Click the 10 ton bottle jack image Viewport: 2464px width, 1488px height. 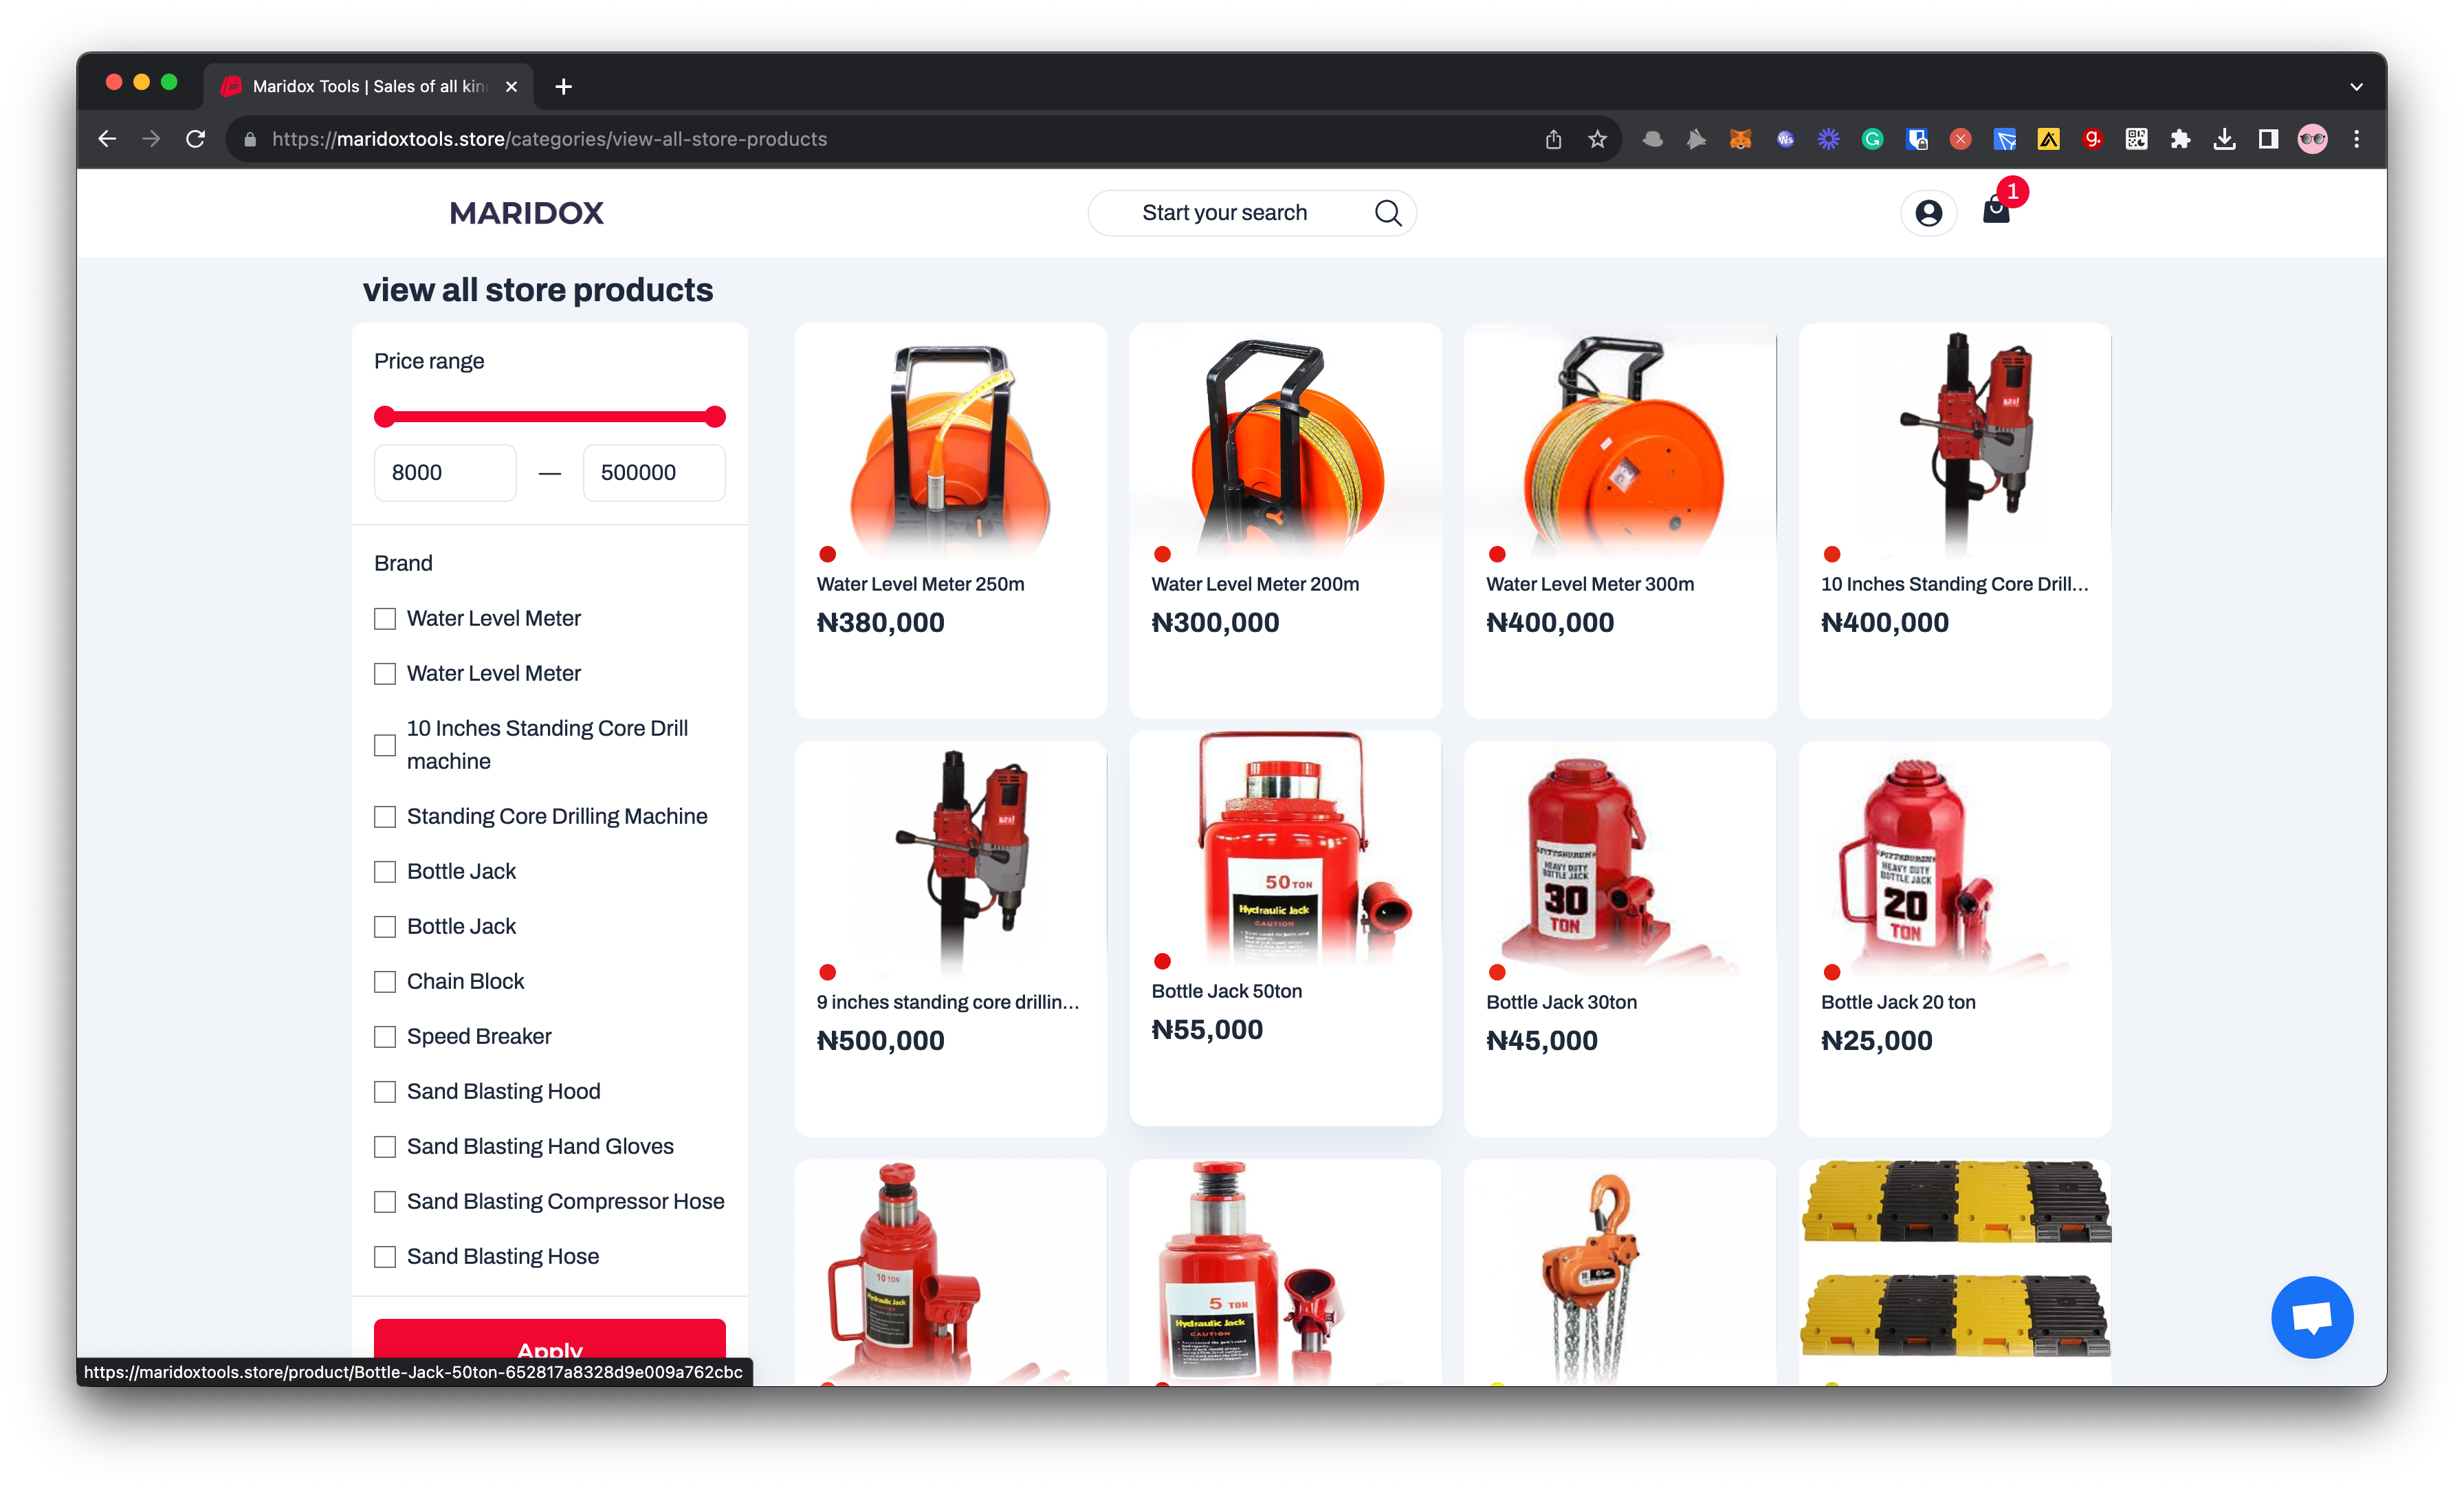click(950, 1272)
